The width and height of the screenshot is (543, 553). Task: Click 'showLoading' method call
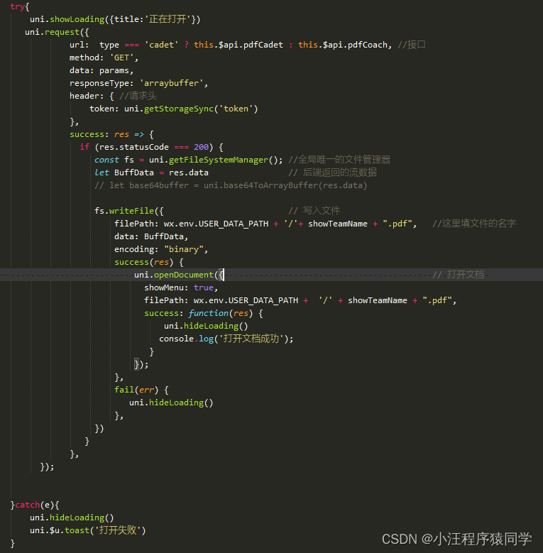tap(77, 19)
